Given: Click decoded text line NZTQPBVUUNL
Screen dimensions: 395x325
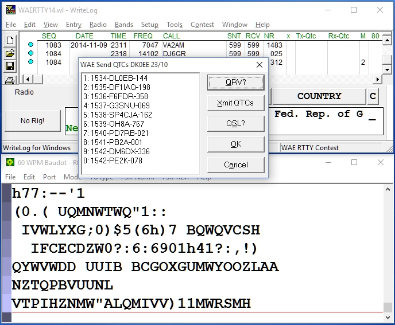Looking at the screenshot, I should click(63, 285).
